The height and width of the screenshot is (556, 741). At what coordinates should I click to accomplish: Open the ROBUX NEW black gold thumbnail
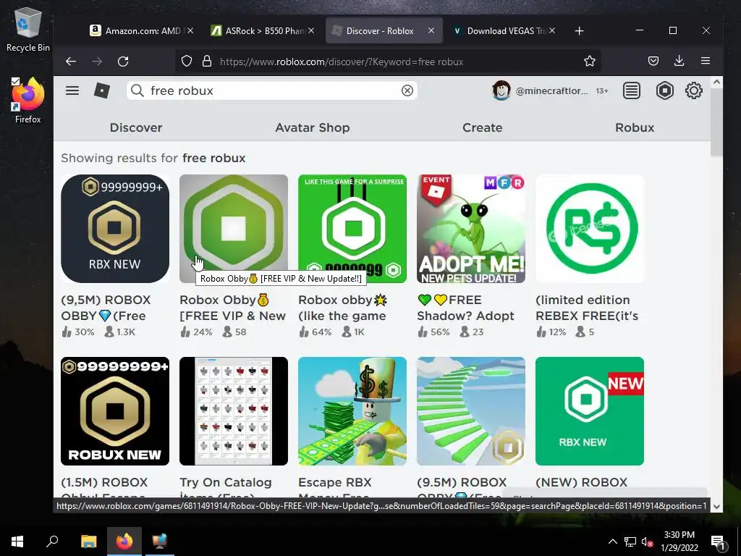click(x=115, y=411)
